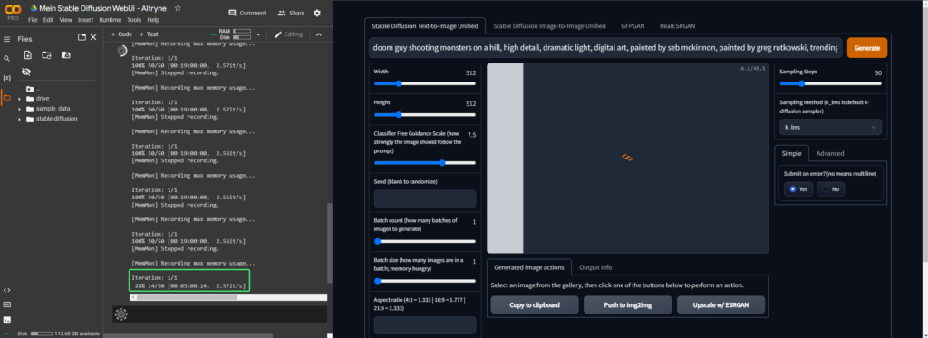Open Find and replace search icon in Colab sidebar
Viewport: 928px width, 338px height.
(7, 59)
